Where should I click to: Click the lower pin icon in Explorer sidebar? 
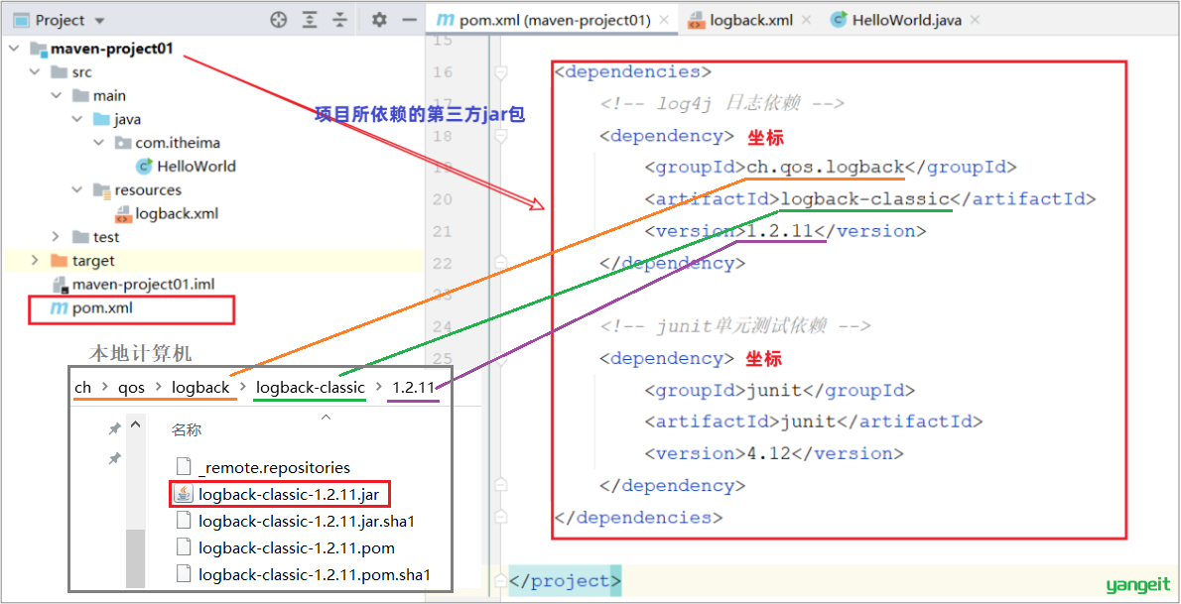114,458
